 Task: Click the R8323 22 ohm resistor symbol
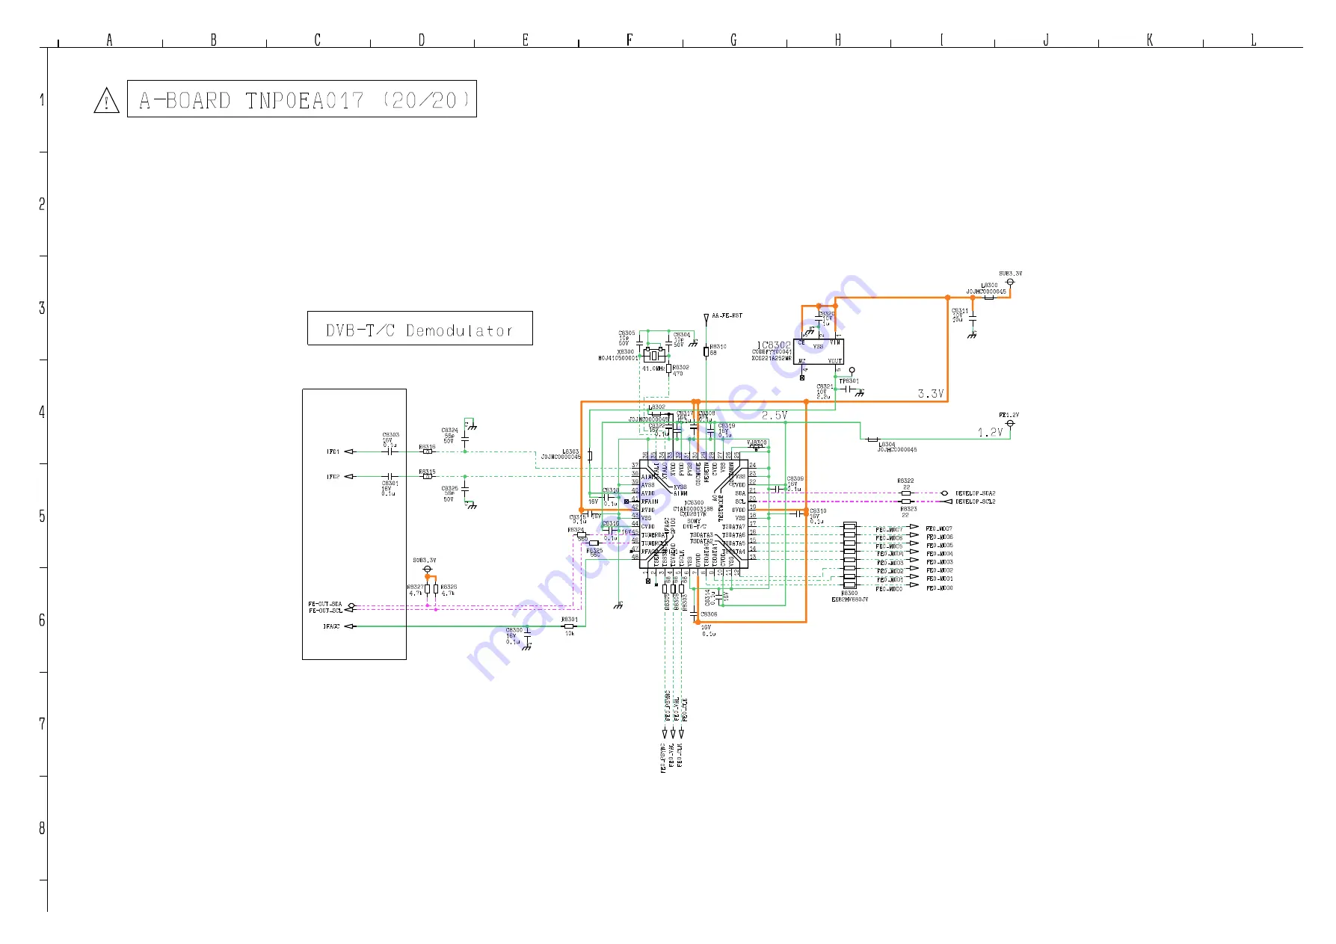(906, 502)
